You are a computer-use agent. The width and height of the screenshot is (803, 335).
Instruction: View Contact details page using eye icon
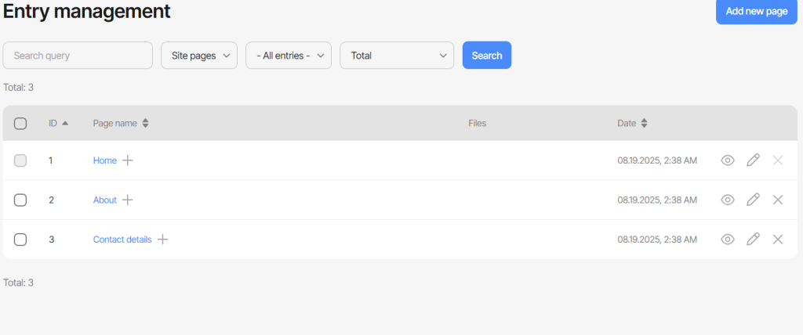[727, 240]
